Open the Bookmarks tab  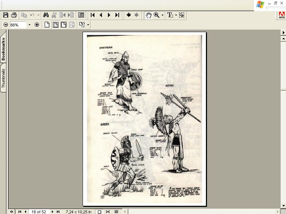click(x=3, y=49)
